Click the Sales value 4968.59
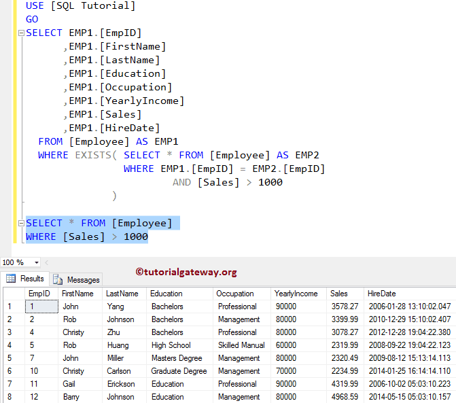Viewport: 456px width, 403px height. click(x=345, y=397)
